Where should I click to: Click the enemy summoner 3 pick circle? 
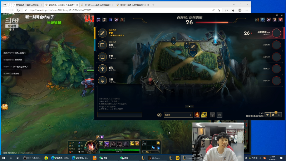pos(276,57)
